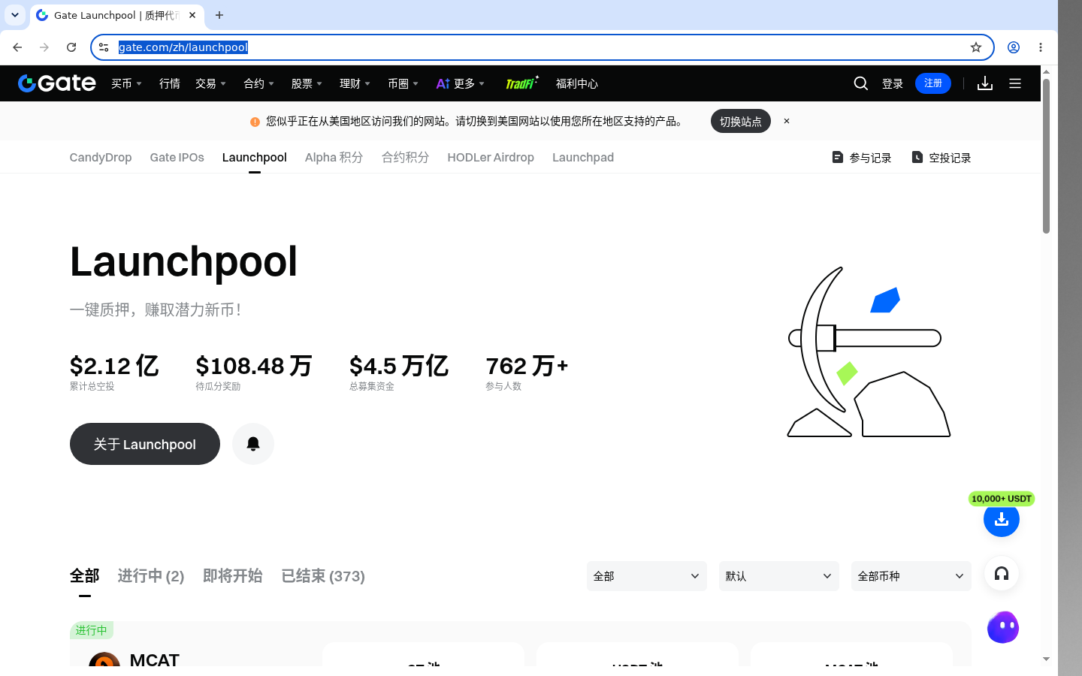Switch to CandyDrop tab
The height and width of the screenshot is (676, 1082).
(x=101, y=157)
